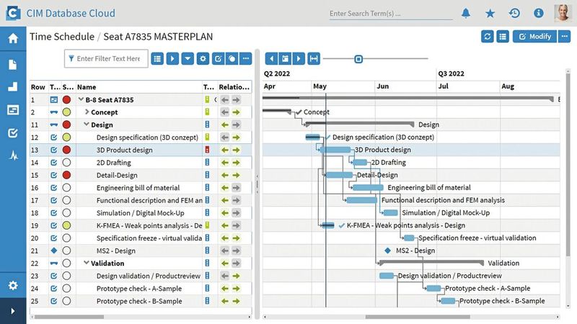Click the global search field
The image size is (577, 324).
tap(390, 14)
